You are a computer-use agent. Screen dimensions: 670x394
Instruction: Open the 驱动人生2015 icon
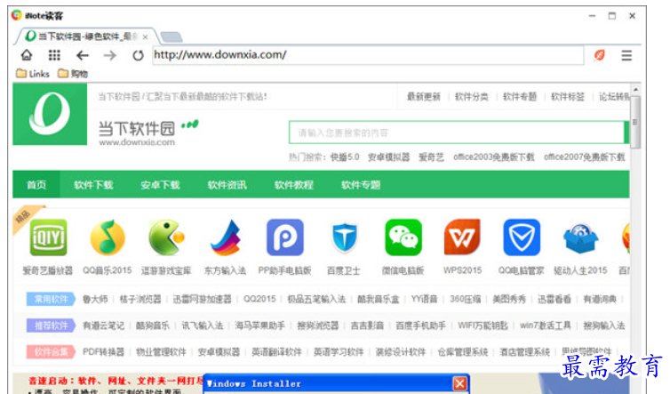(x=580, y=237)
